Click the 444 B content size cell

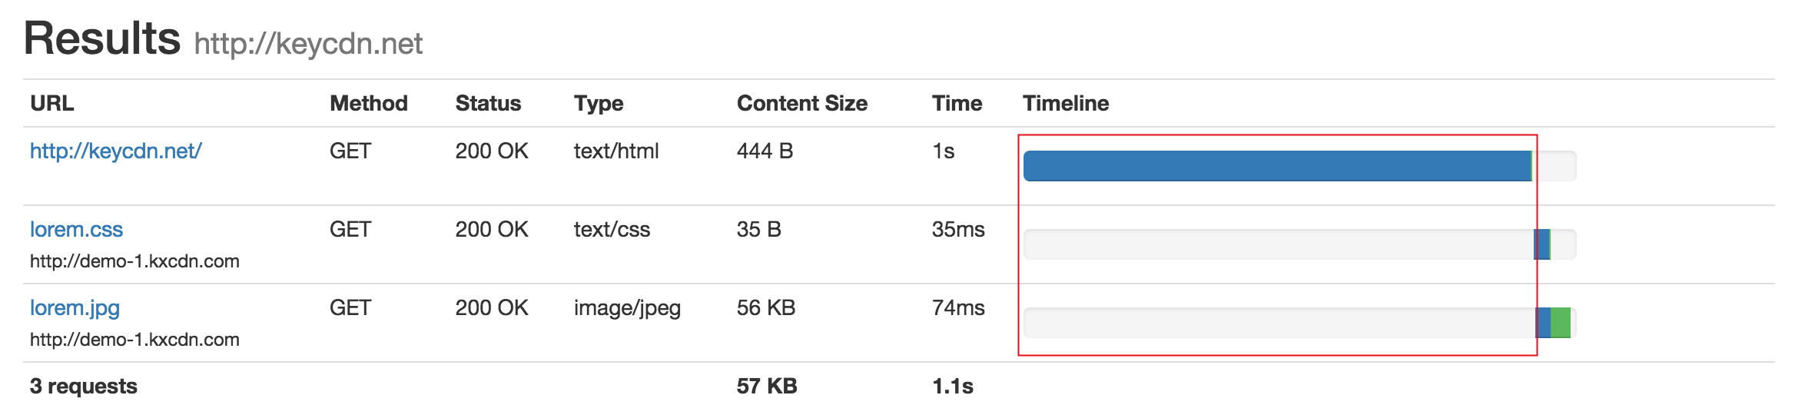(765, 151)
